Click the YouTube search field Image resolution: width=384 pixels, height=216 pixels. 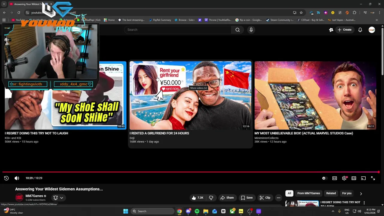point(178,30)
